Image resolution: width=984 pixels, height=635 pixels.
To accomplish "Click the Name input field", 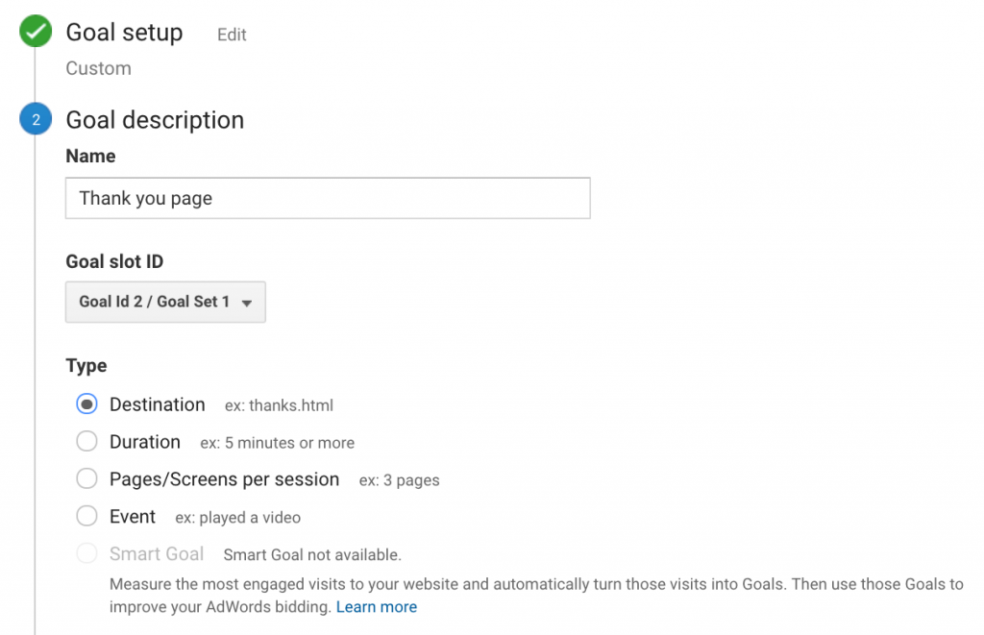I will coord(328,199).
